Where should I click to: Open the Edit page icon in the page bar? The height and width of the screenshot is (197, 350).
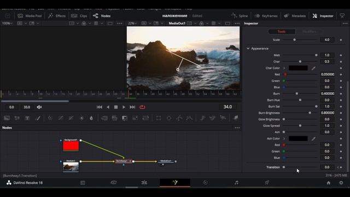pyautogui.click(x=144, y=183)
